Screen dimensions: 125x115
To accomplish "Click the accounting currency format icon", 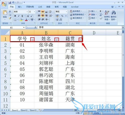I will (57, 16).
